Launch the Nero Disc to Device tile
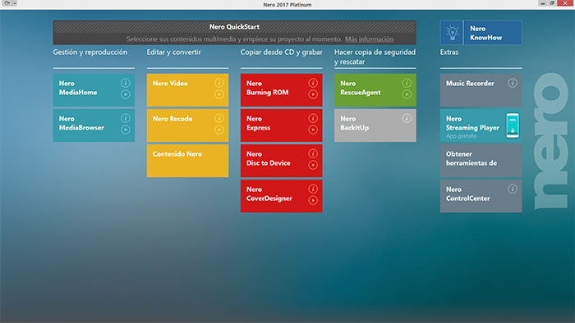575x323 pixels. pyautogui.click(x=281, y=161)
